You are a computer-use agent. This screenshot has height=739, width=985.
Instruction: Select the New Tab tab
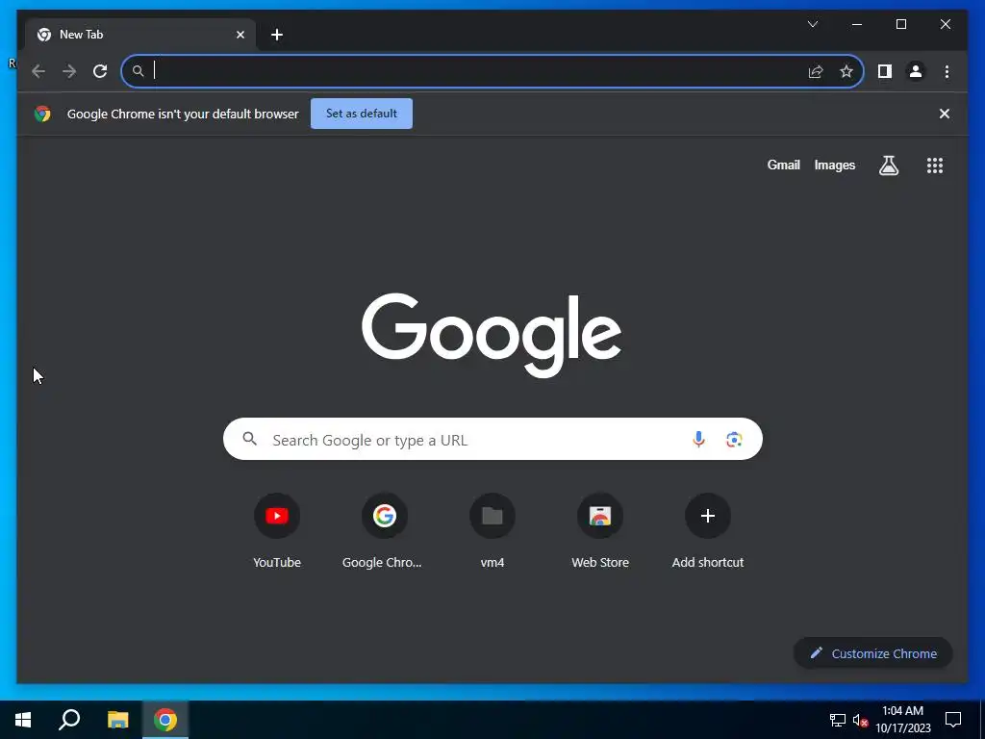140,35
